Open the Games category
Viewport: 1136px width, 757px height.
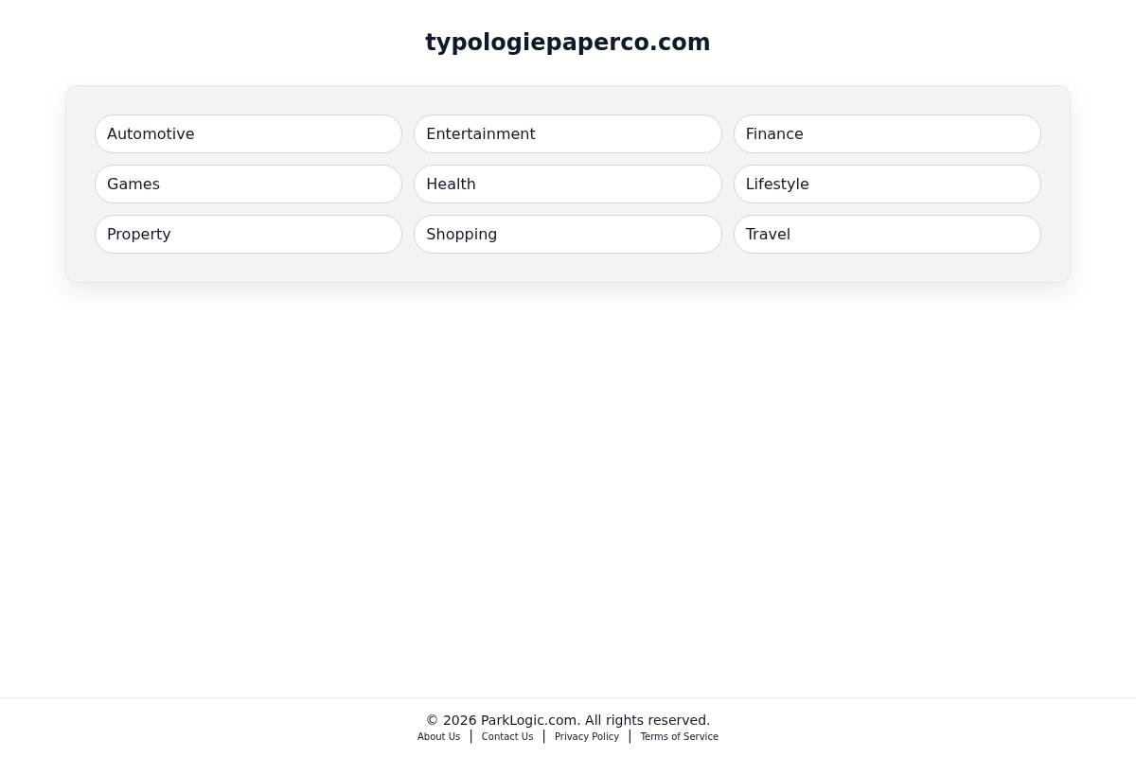click(248, 184)
